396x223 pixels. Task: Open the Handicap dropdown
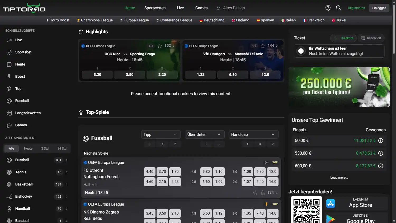point(253,134)
